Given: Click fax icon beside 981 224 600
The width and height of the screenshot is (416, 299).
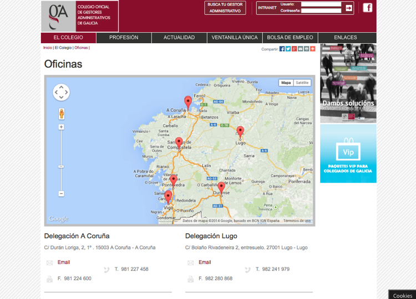Looking at the screenshot, I should tap(49, 279).
